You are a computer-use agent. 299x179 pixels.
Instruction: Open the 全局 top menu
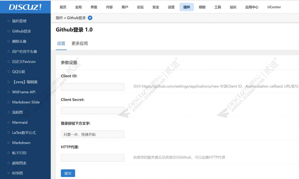[79, 7]
